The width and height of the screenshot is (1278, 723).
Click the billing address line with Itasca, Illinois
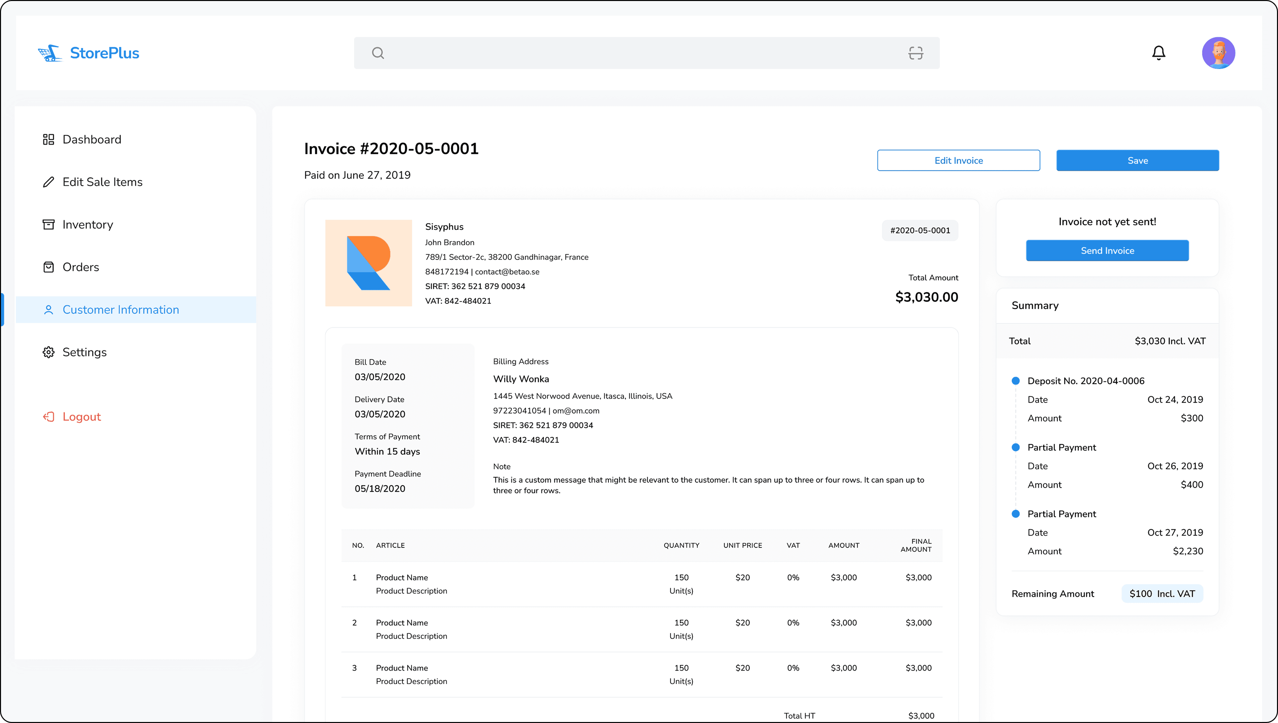583,396
